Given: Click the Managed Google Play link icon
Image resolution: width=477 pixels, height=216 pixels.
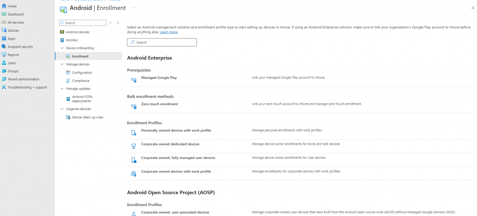Looking at the screenshot, I should tap(134, 80).
